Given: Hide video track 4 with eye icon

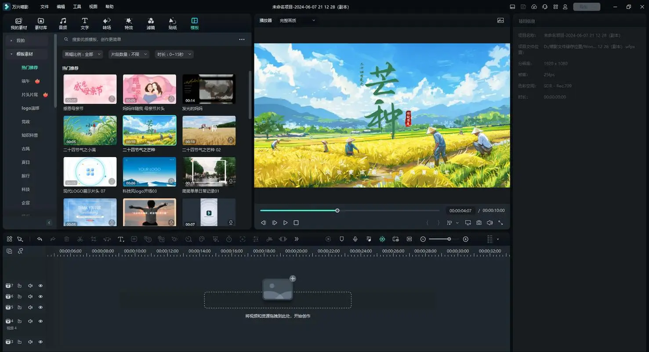Looking at the screenshot, I should [40, 321].
